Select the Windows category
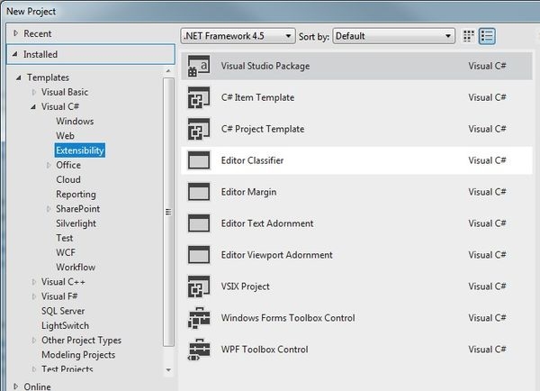Image resolution: width=540 pixels, height=391 pixels. [x=75, y=122]
